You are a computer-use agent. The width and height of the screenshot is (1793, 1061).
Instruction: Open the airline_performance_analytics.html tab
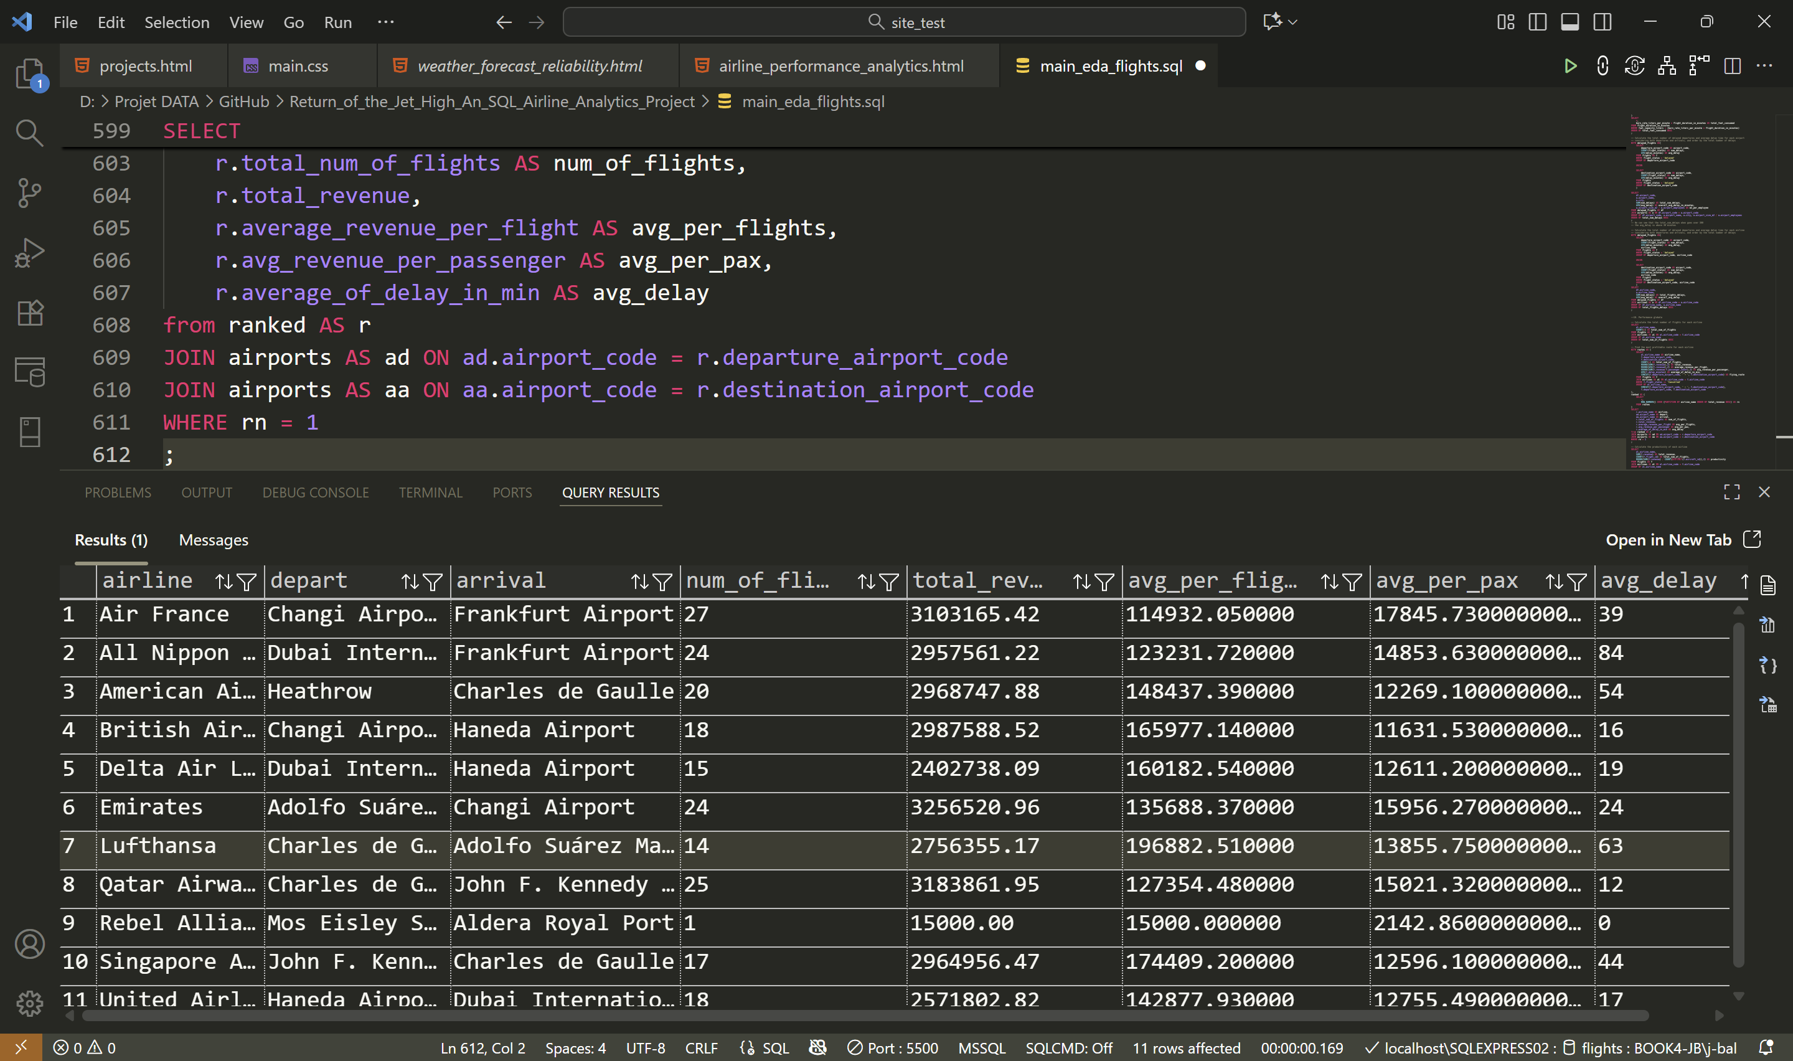[840, 66]
